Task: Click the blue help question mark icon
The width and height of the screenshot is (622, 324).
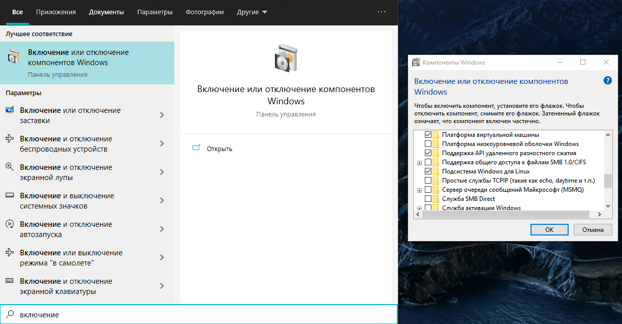Action: pos(607,81)
